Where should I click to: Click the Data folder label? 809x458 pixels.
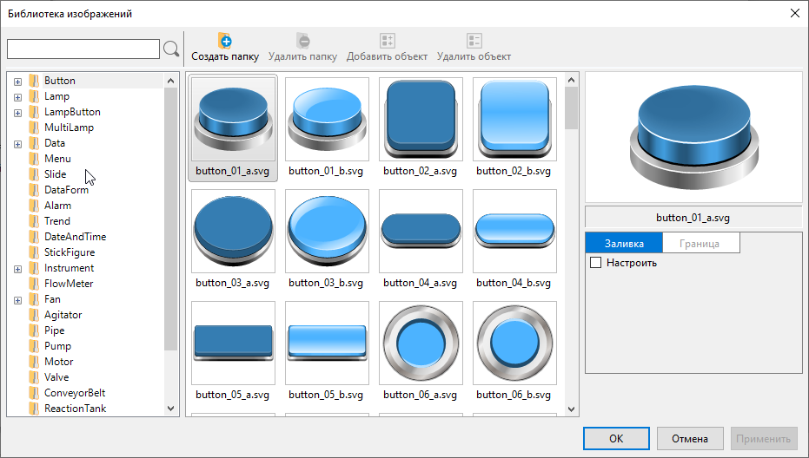click(x=55, y=143)
